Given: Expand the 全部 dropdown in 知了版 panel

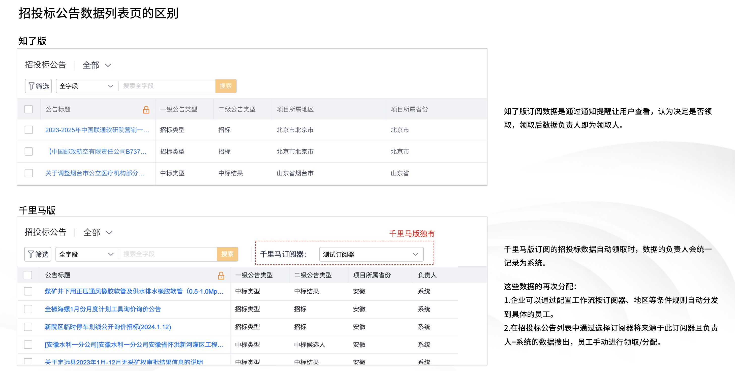Looking at the screenshot, I should pos(97,65).
